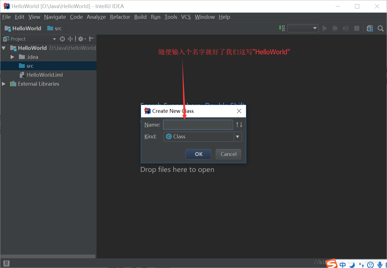Open the Project view selector dropdown
This screenshot has width=387, height=268.
click(54, 39)
